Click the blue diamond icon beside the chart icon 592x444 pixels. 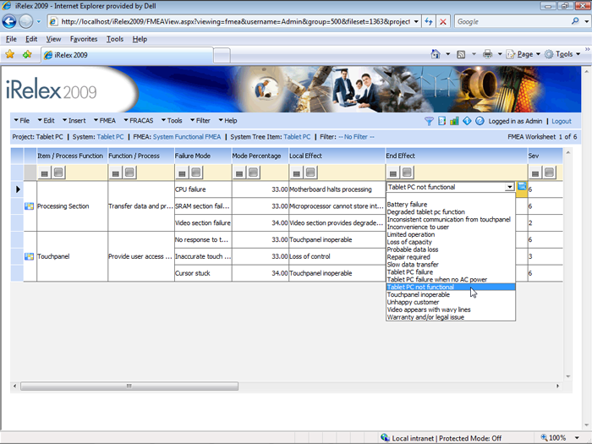coord(467,121)
